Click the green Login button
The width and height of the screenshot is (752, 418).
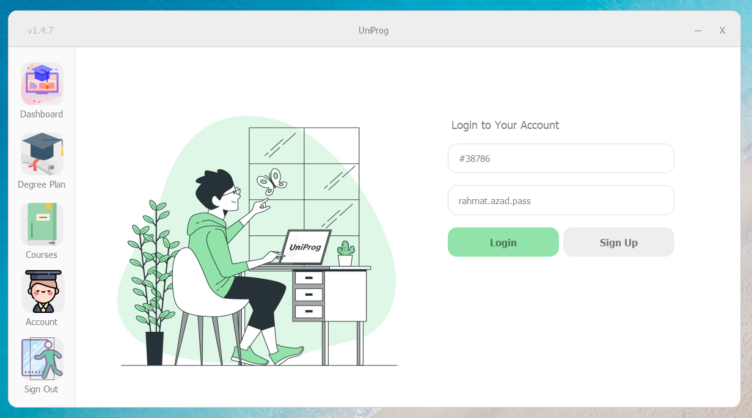click(503, 242)
